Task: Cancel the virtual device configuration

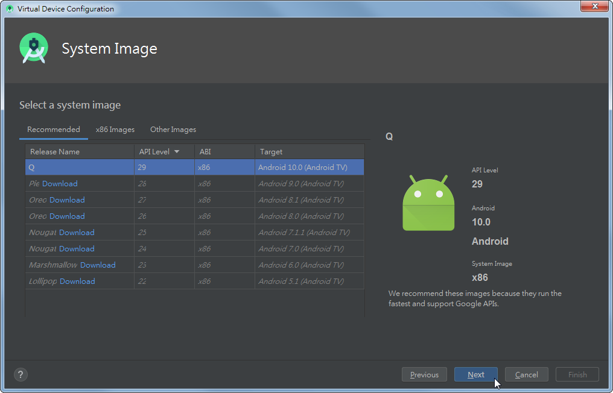Action: [x=526, y=375]
